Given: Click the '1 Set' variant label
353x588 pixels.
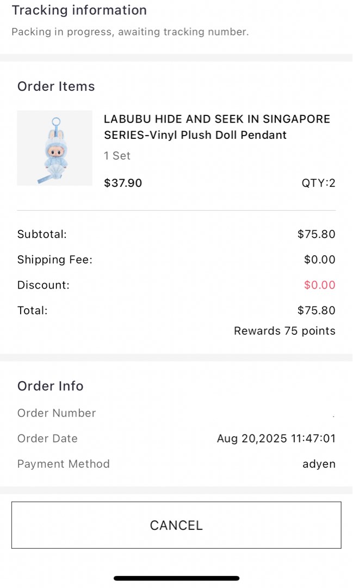Looking at the screenshot, I should point(117,156).
